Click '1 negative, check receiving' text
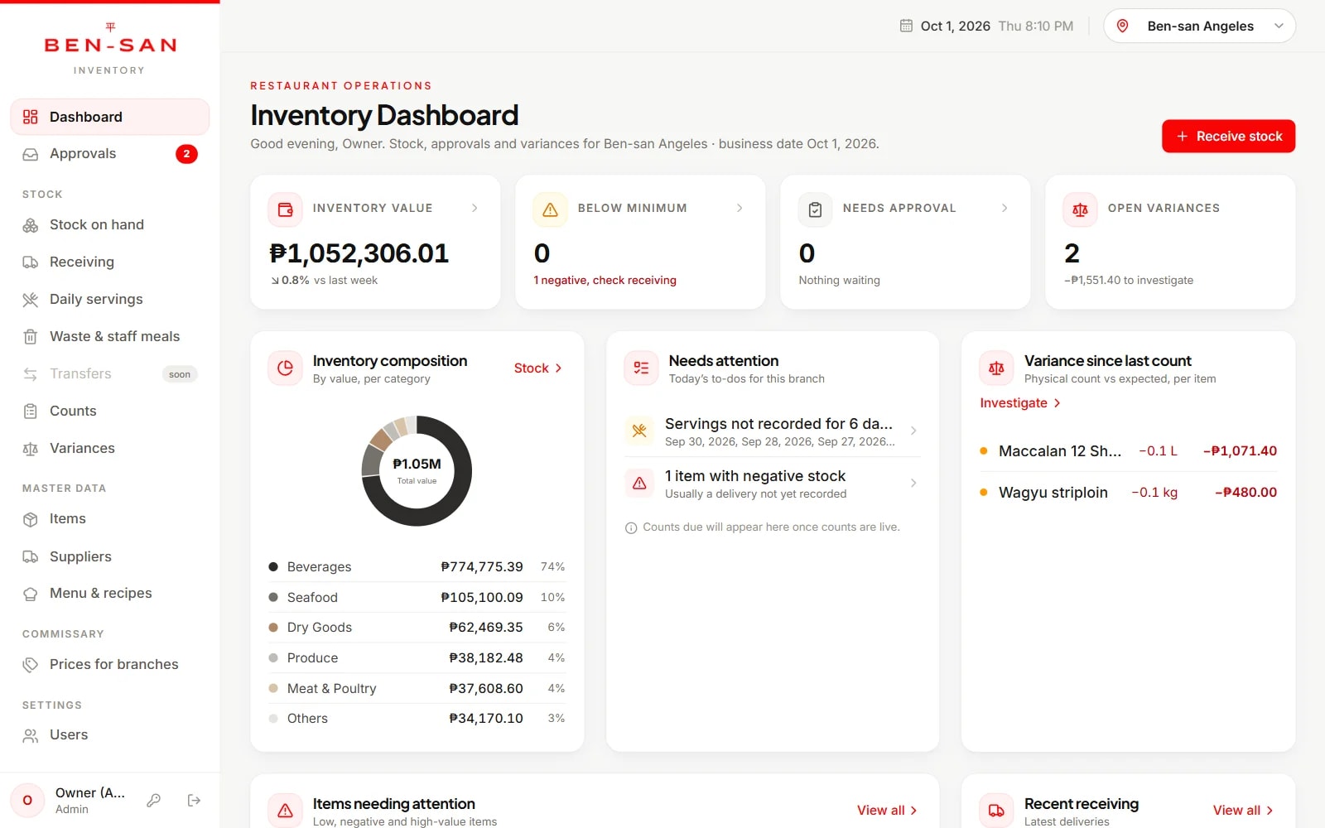 coord(605,281)
